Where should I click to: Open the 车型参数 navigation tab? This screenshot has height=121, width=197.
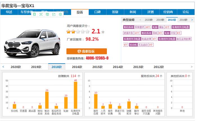click(27, 12)
